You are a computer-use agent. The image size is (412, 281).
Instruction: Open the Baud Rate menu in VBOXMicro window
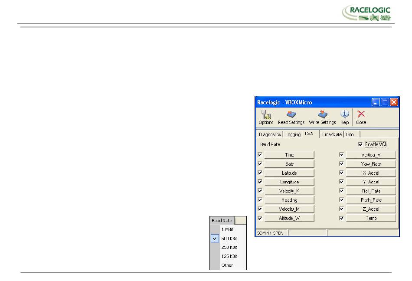(270, 144)
